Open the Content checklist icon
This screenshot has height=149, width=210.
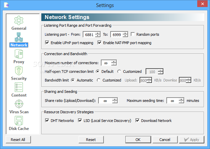19,87
